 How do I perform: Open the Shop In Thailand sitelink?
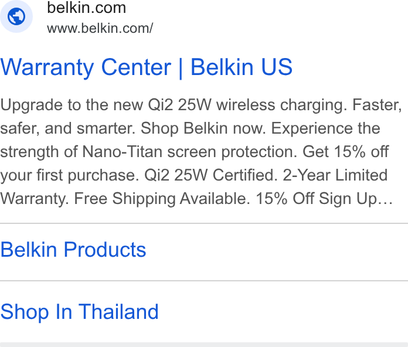[79, 312]
